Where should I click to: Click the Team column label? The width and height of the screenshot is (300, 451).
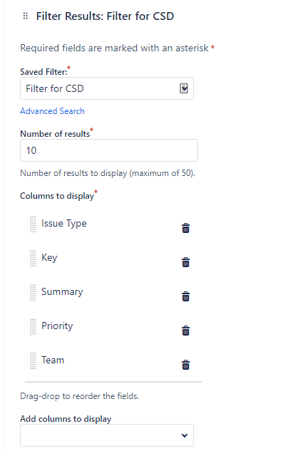53,360
